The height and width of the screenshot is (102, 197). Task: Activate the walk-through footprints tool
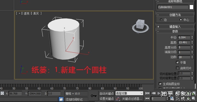click(x=183, y=99)
